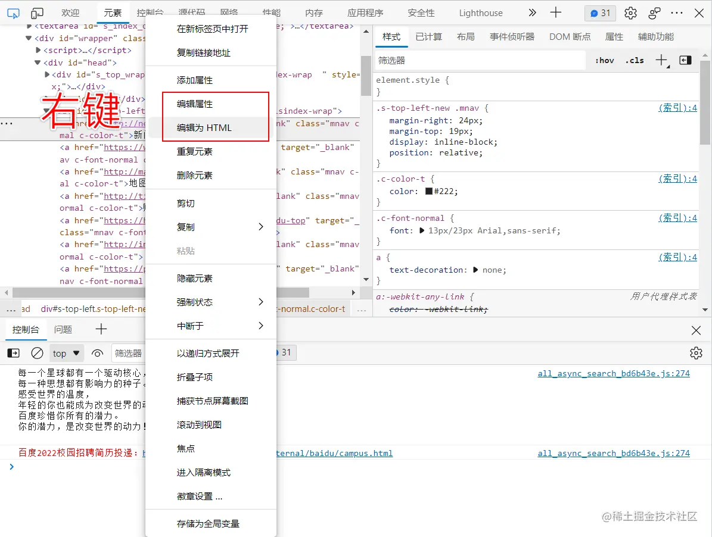Click the element state panel toggle icon
Image resolution: width=712 pixels, height=537 pixels.
685,60
